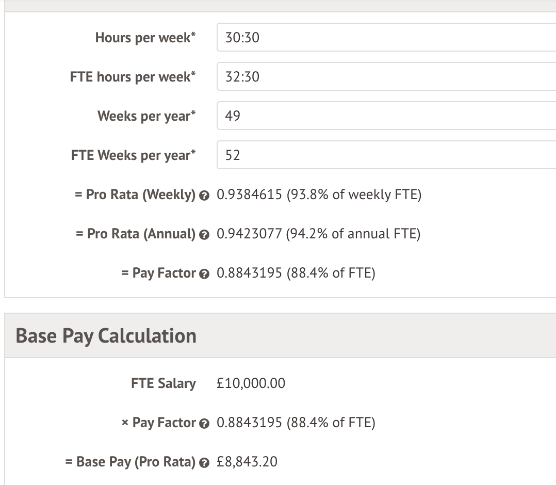Click the annual pro rata value 0.9423077
Viewport: 556px width, 485px height.
(x=249, y=234)
